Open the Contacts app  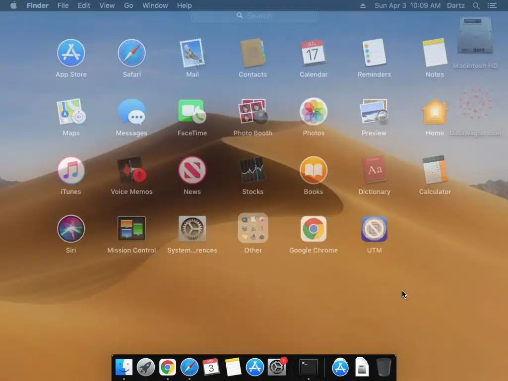click(253, 53)
